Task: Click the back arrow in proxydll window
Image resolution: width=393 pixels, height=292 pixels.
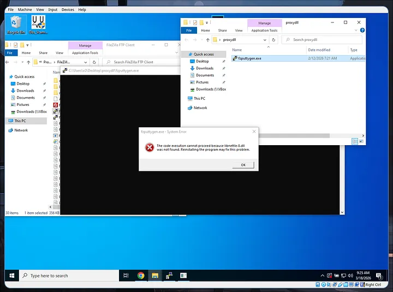Action: point(186,40)
